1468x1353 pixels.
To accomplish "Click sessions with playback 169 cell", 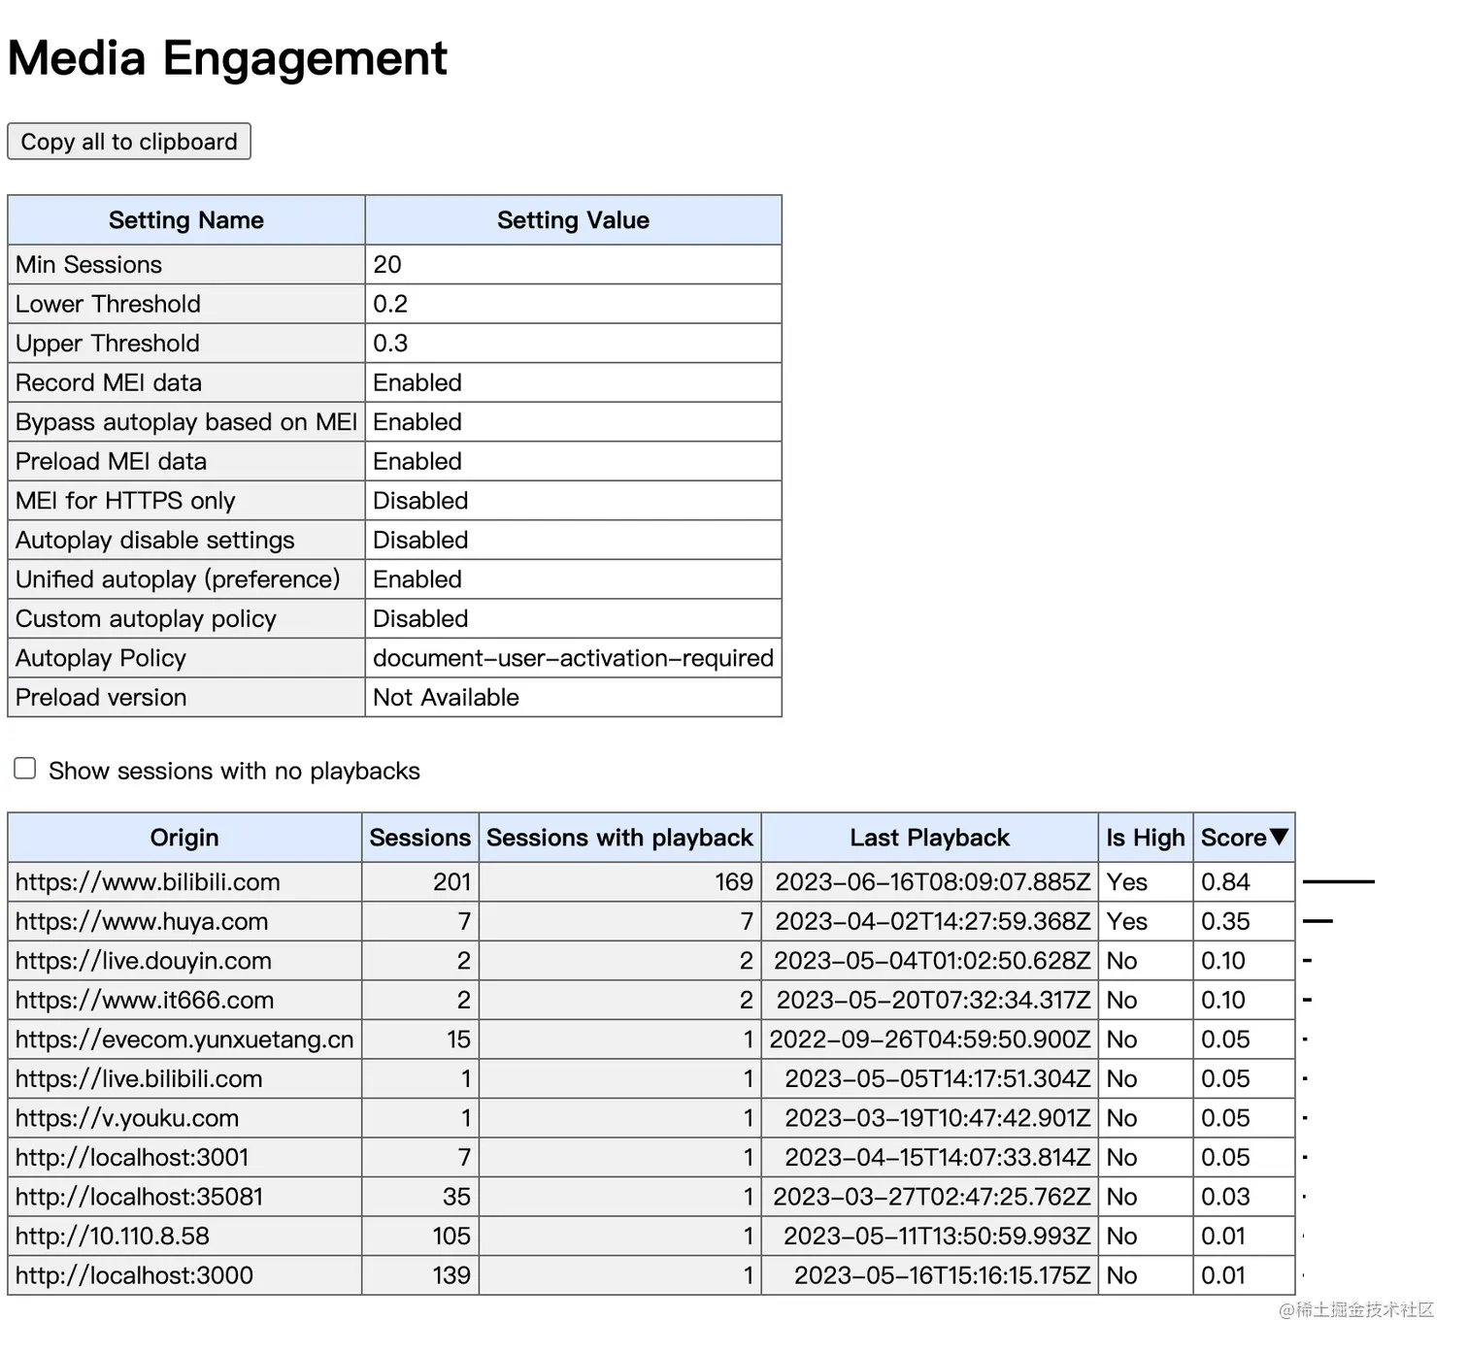I will [x=619, y=882].
